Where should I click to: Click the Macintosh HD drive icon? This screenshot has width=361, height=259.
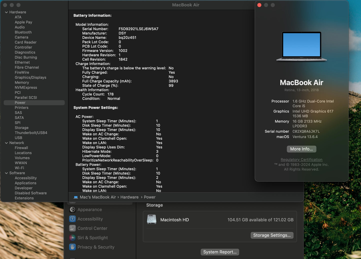[152, 220]
